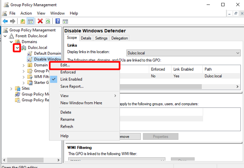This screenshot has width=244, height=168.
Task: Click the Sites folder icon
Action: tap(17, 88)
